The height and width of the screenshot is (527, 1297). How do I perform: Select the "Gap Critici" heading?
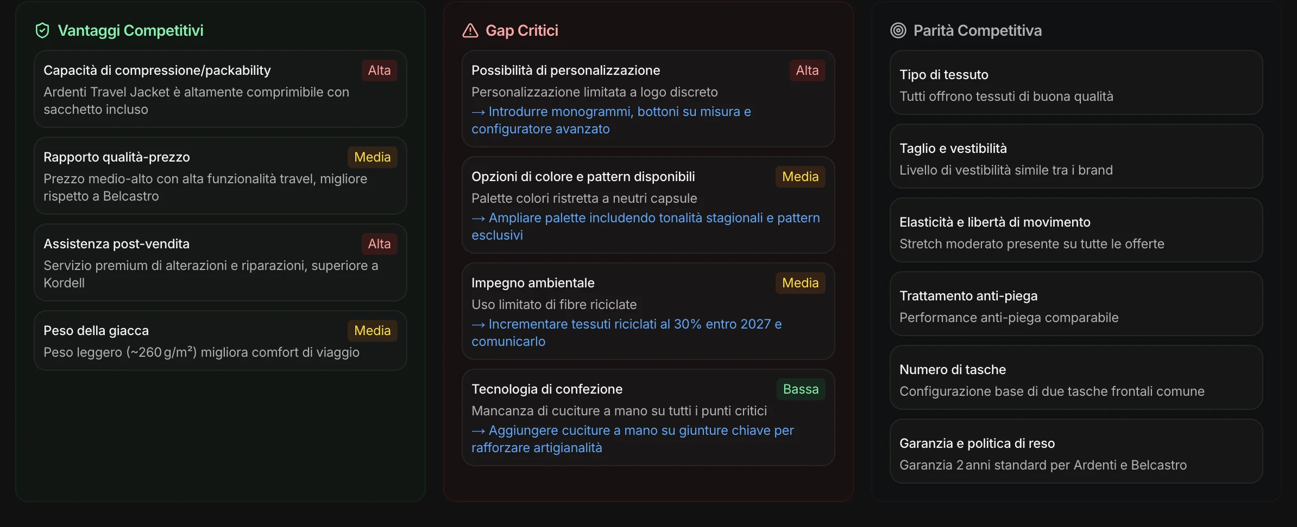tap(522, 30)
